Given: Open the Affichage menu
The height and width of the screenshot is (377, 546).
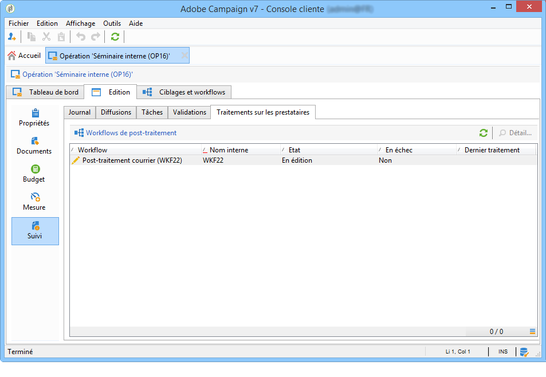Looking at the screenshot, I should click(x=80, y=23).
